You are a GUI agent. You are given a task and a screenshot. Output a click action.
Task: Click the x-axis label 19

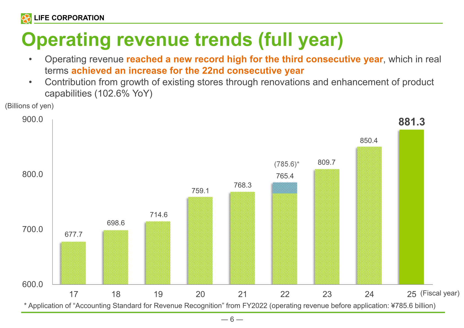158,294
